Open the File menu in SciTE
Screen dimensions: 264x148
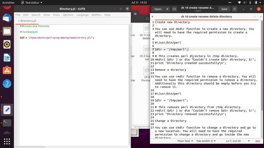pyautogui.click(x=18, y=15)
